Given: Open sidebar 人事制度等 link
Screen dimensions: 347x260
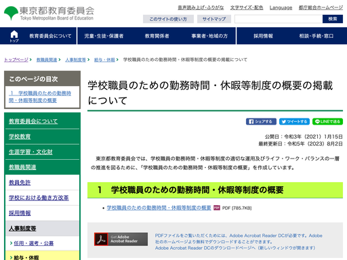Looking at the screenshot, I should click(22, 229).
